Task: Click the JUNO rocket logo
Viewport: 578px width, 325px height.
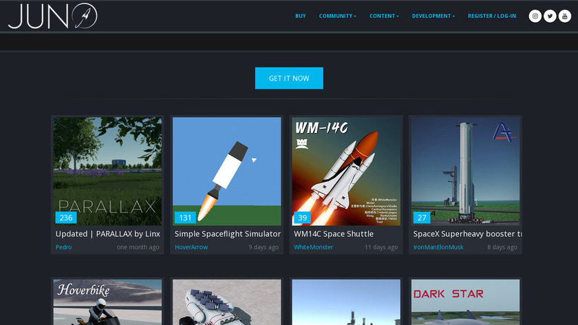Action: coord(53,16)
